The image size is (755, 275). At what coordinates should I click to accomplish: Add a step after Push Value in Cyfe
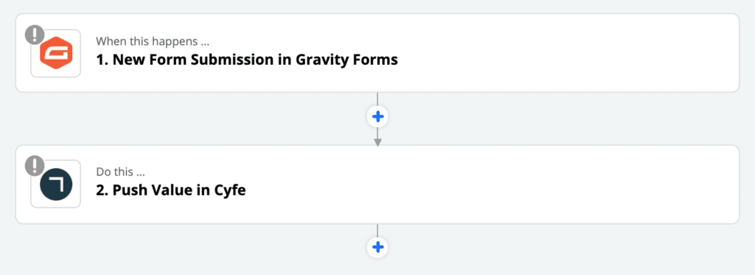click(377, 247)
